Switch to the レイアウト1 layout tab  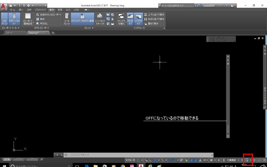coord(18,159)
